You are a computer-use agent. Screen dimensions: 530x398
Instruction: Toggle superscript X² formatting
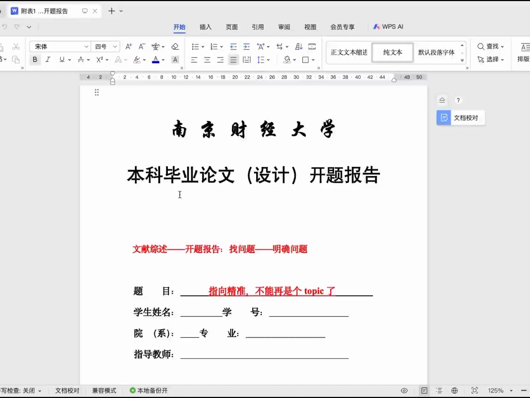(x=99, y=60)
